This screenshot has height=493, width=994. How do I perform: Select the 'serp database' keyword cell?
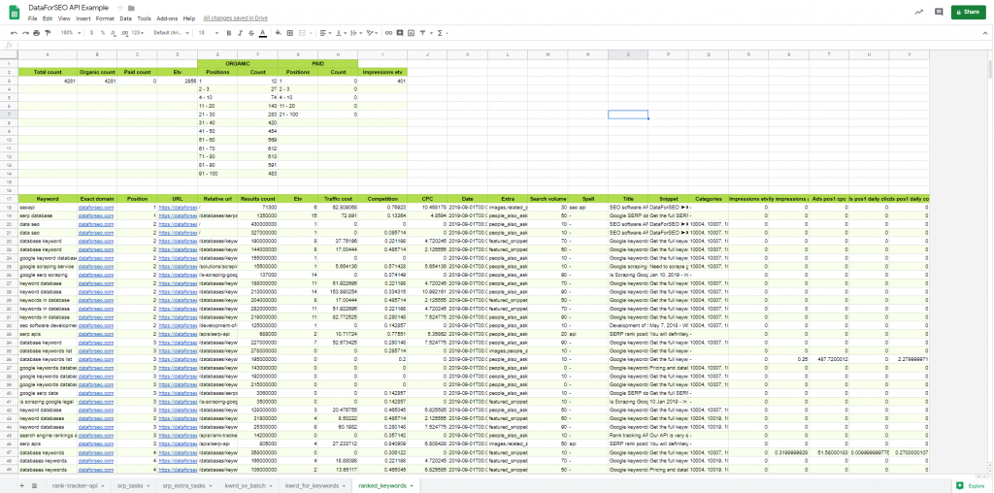coord(48,215)
